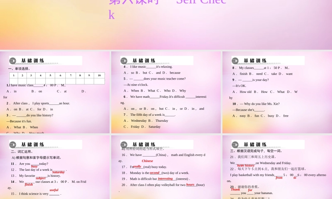Click the red answer 'Chinese'
This screenshot has height=199, width=332.
[147, 161]
